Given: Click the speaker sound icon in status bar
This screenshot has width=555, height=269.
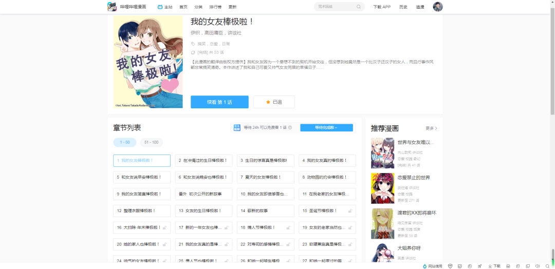Looking at the screenshot, I should click(538, 266).
